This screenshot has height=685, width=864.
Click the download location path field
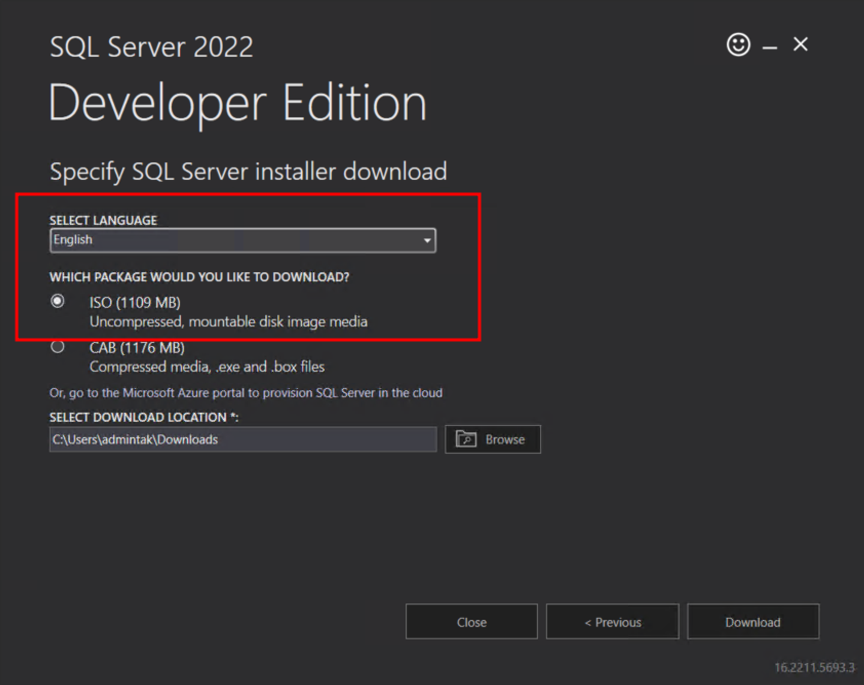243,440
